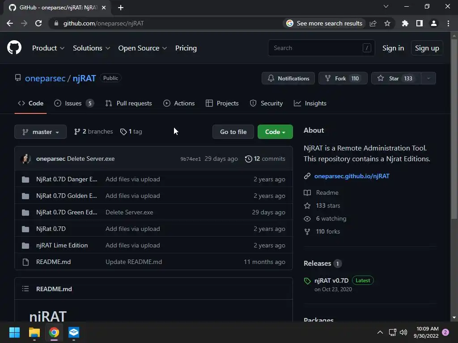
Task: Click the Sign up button
Action: click(427, 48)
